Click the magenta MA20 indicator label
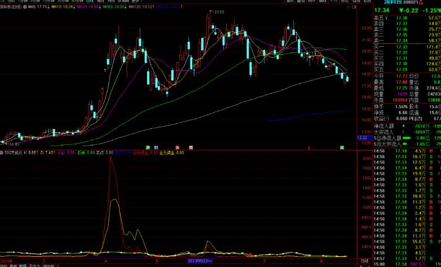 [89, 7]
